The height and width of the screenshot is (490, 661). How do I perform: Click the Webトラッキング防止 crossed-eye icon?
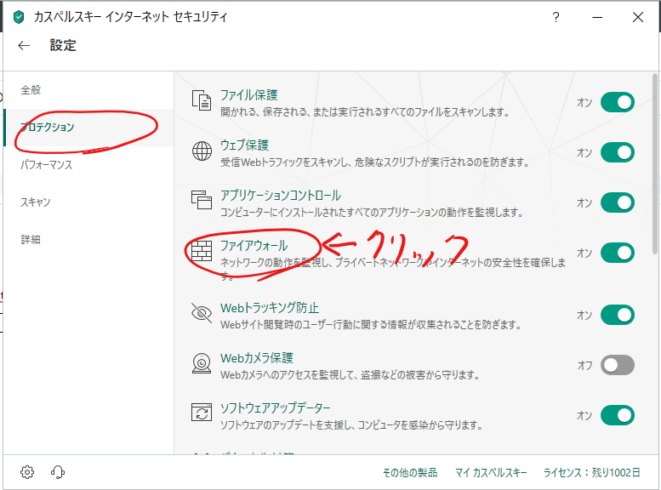click(x=202, y=313)
